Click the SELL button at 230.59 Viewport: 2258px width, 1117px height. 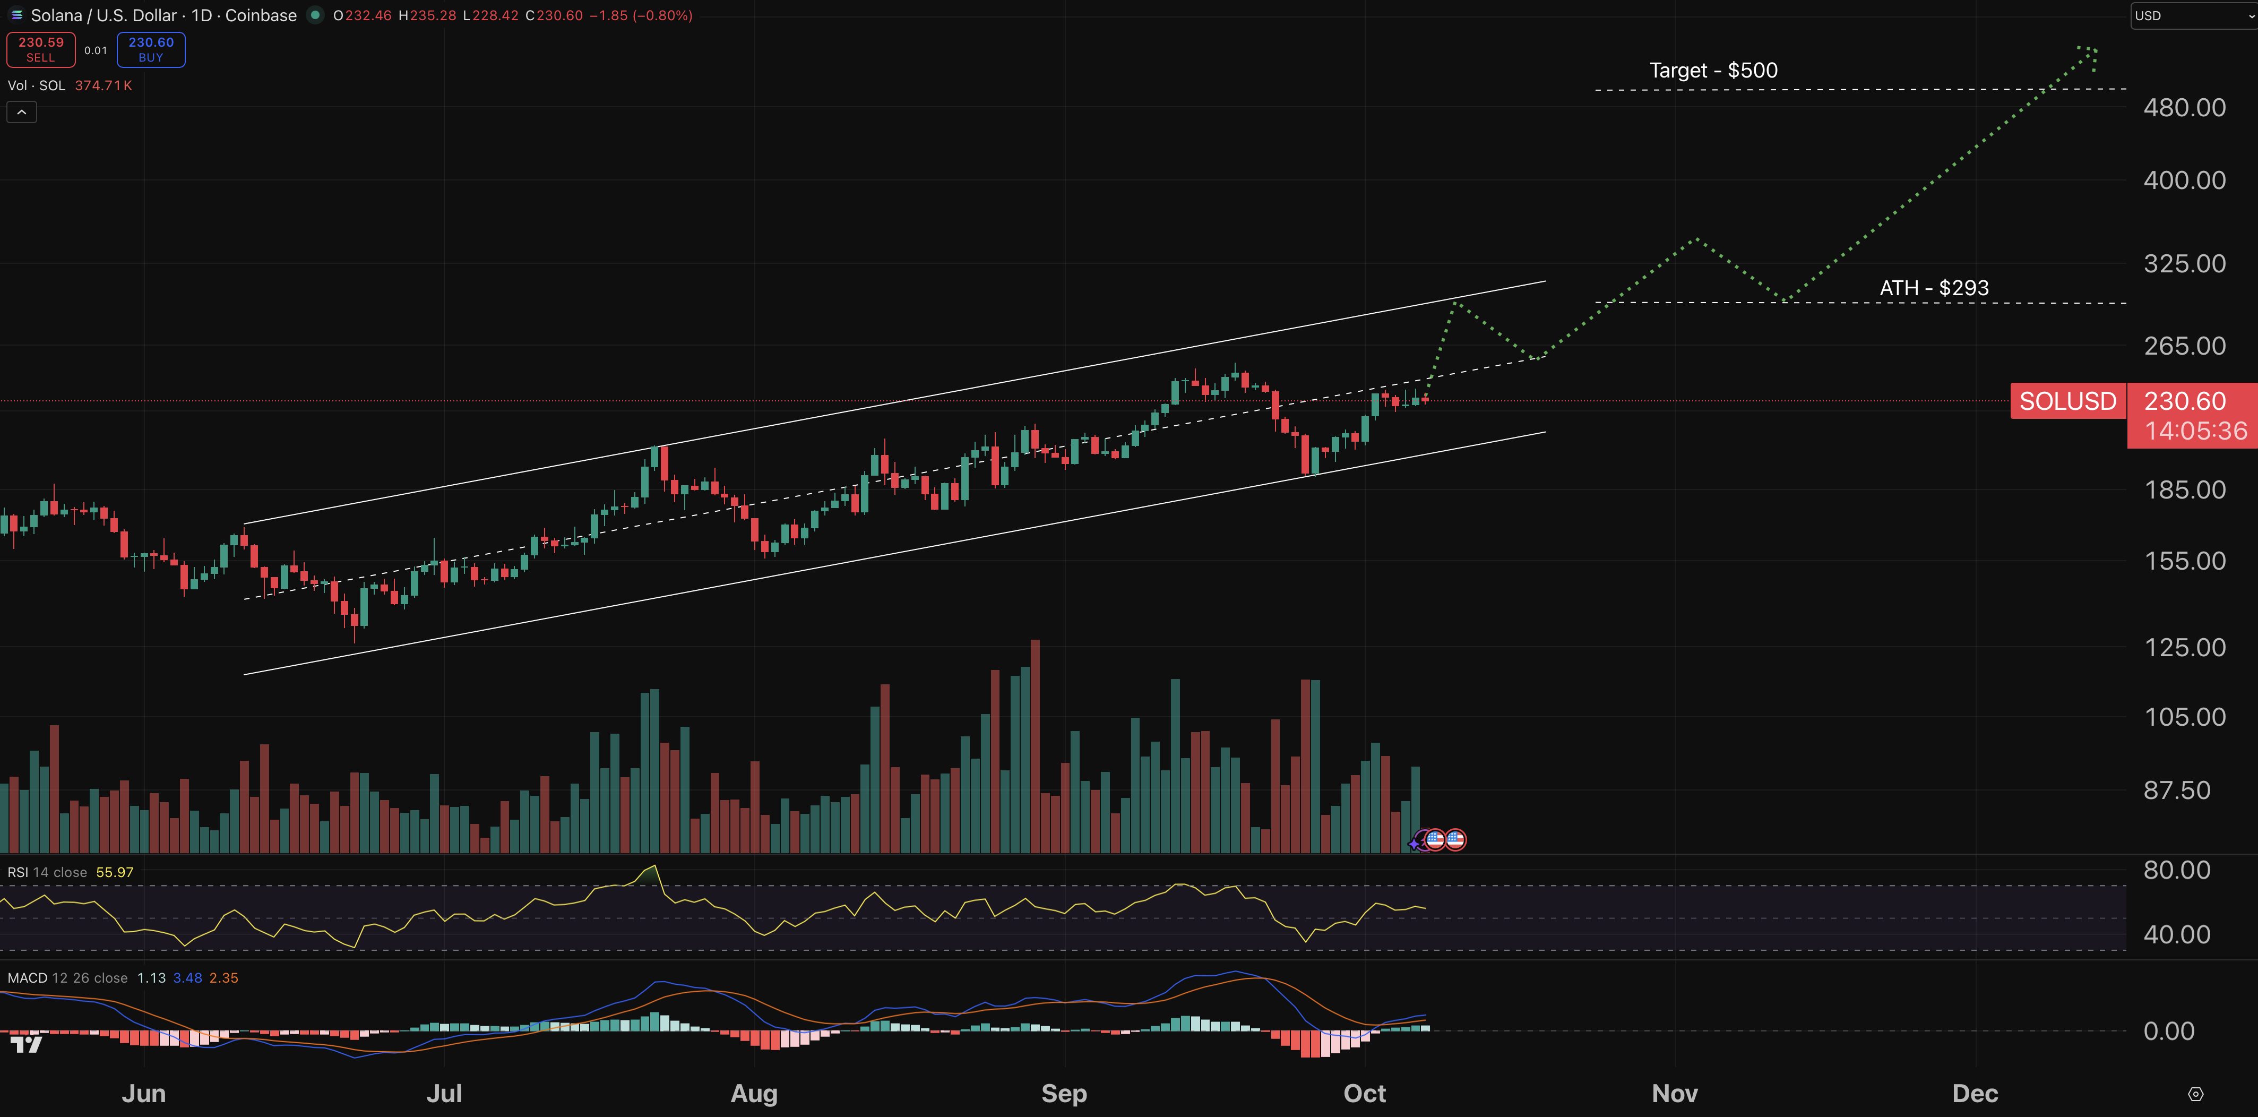coord(40,50)
